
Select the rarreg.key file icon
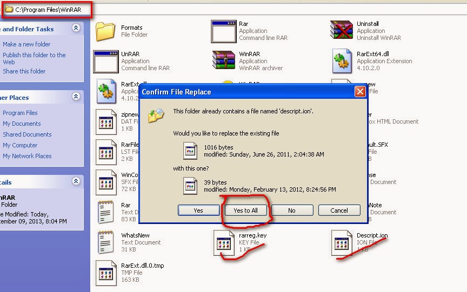(224, 243)
